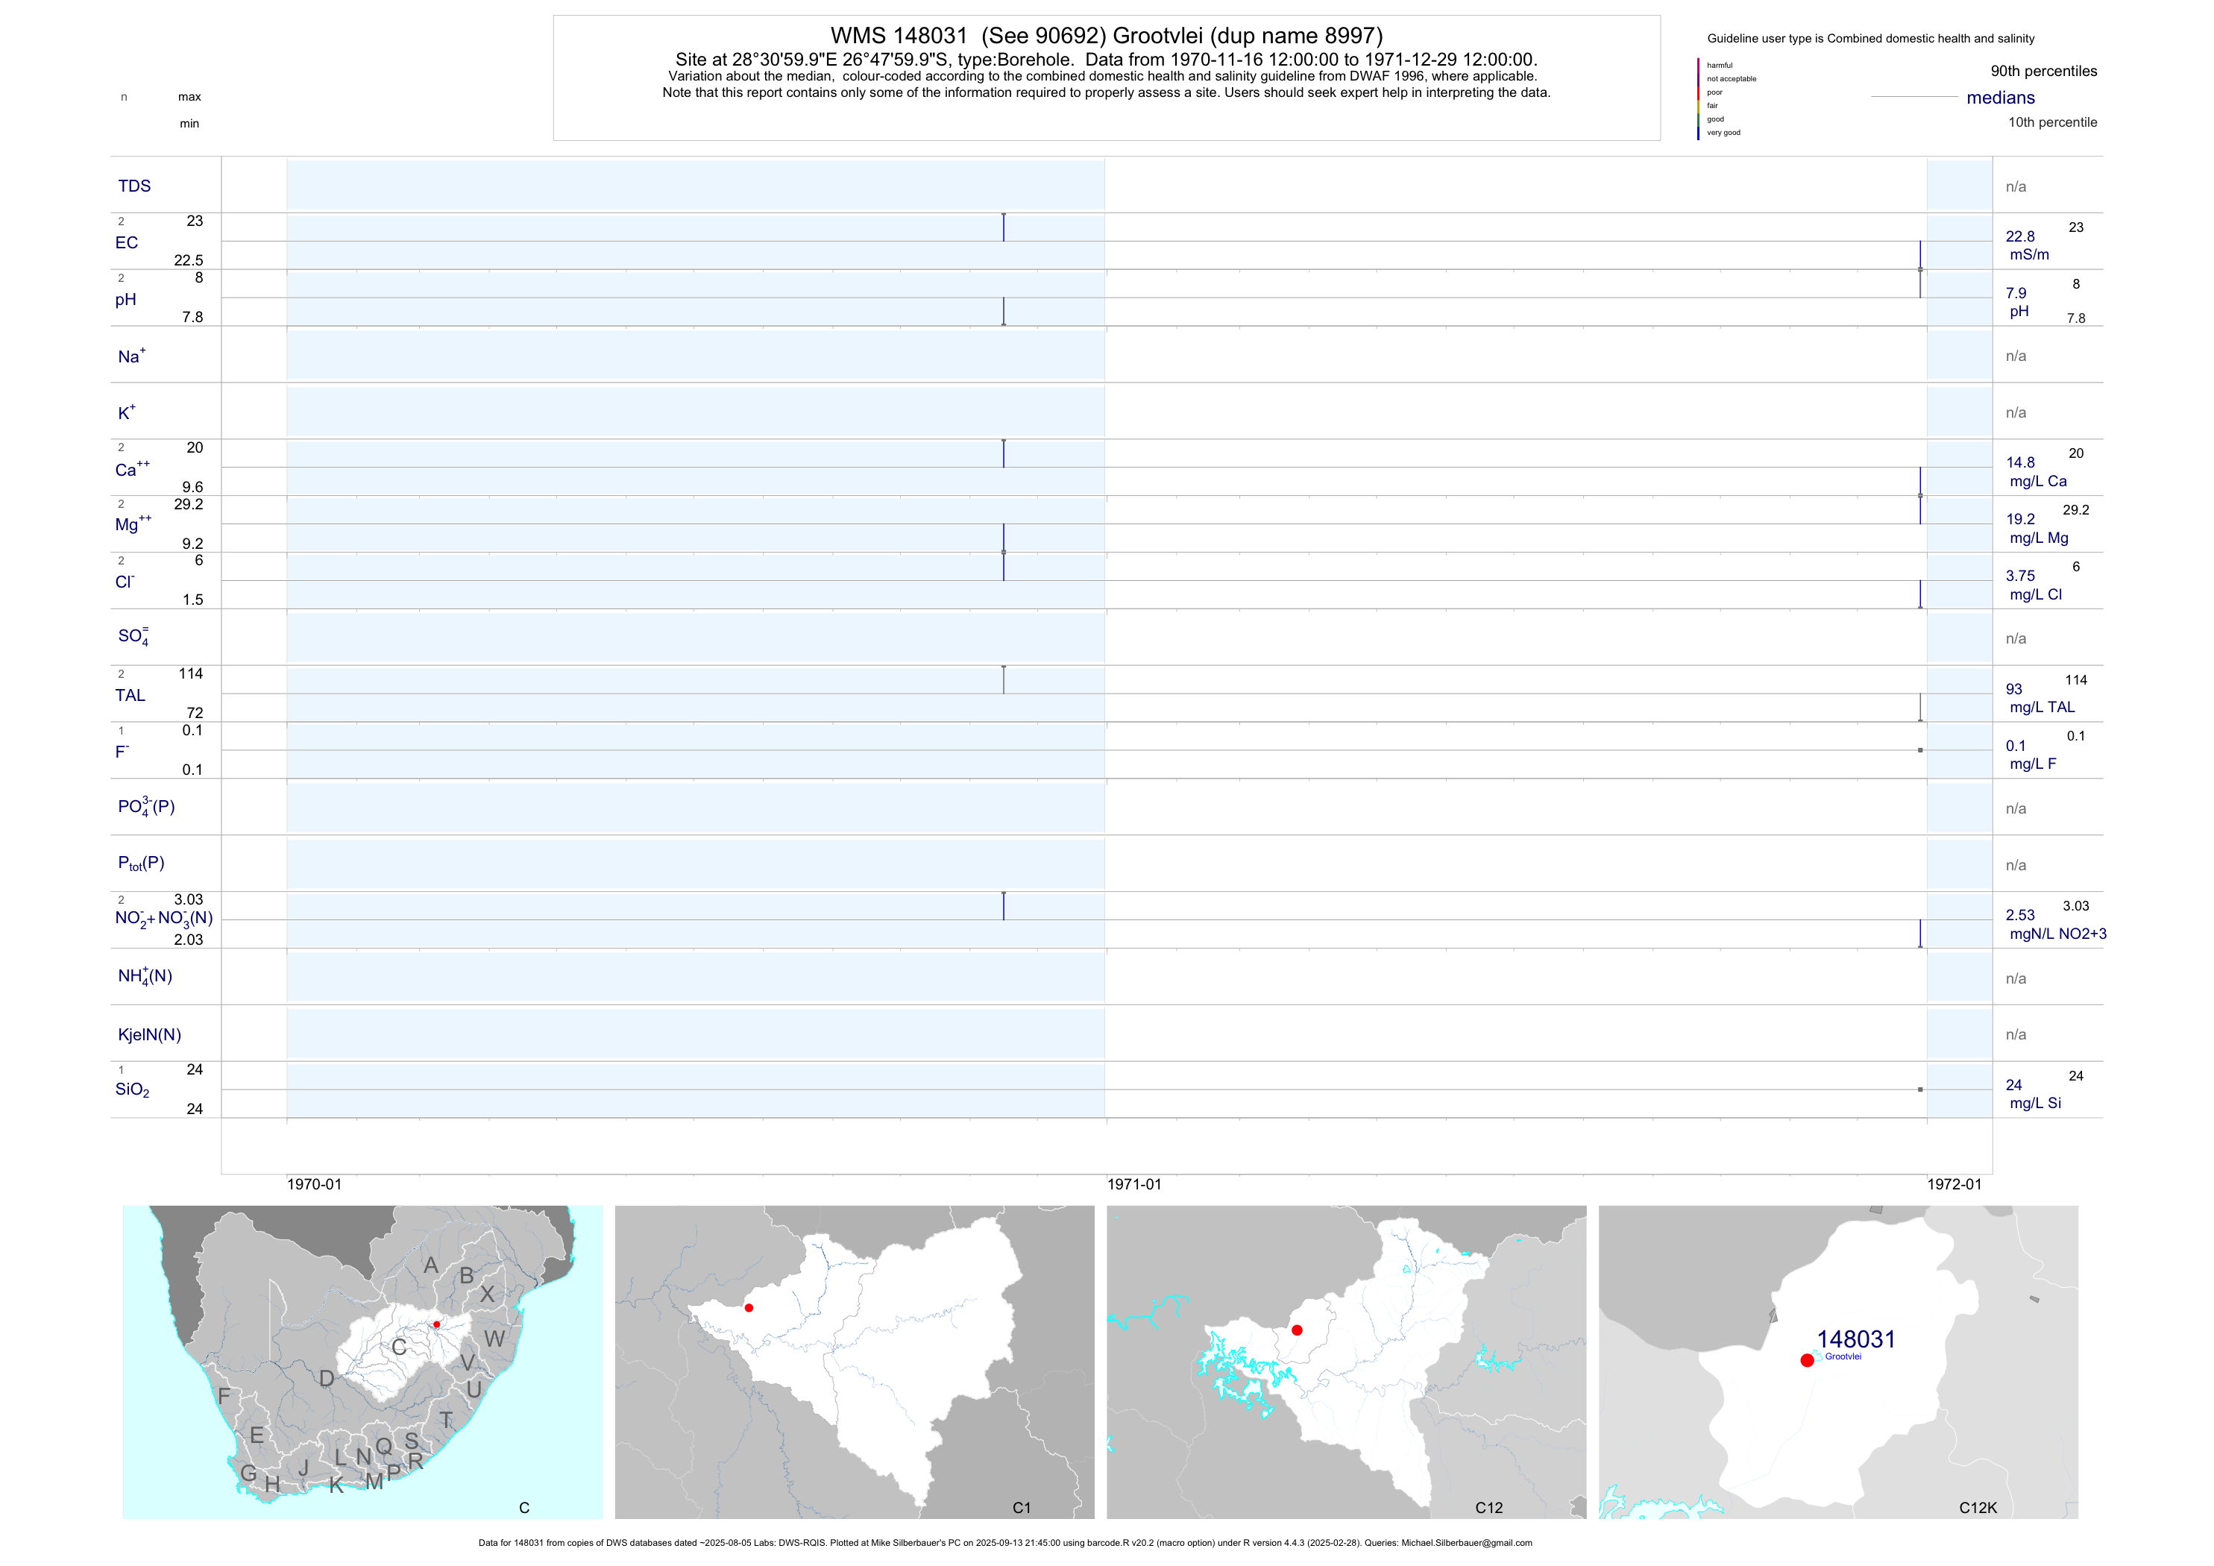The image size is (2214, 1566).
Task: Click the F- data point square marker
Action: (x=1920, y=750)
